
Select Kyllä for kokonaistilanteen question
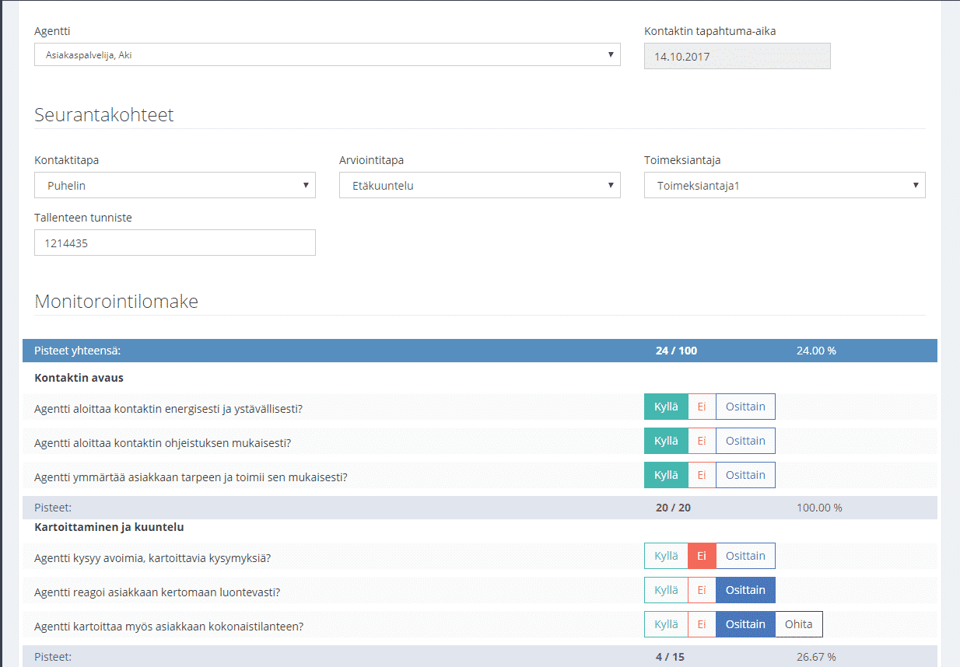click(666, 624)
